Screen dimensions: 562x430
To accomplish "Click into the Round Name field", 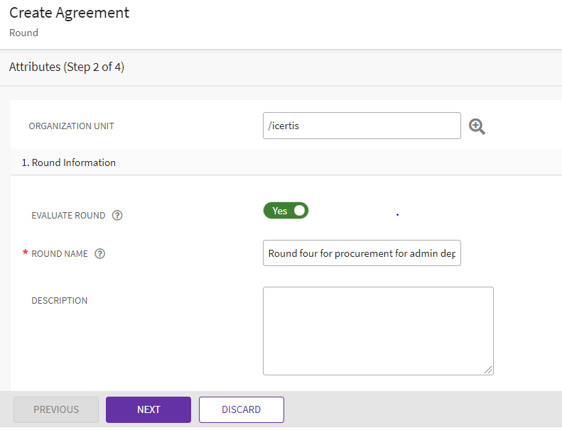I will tap(361, 253).
